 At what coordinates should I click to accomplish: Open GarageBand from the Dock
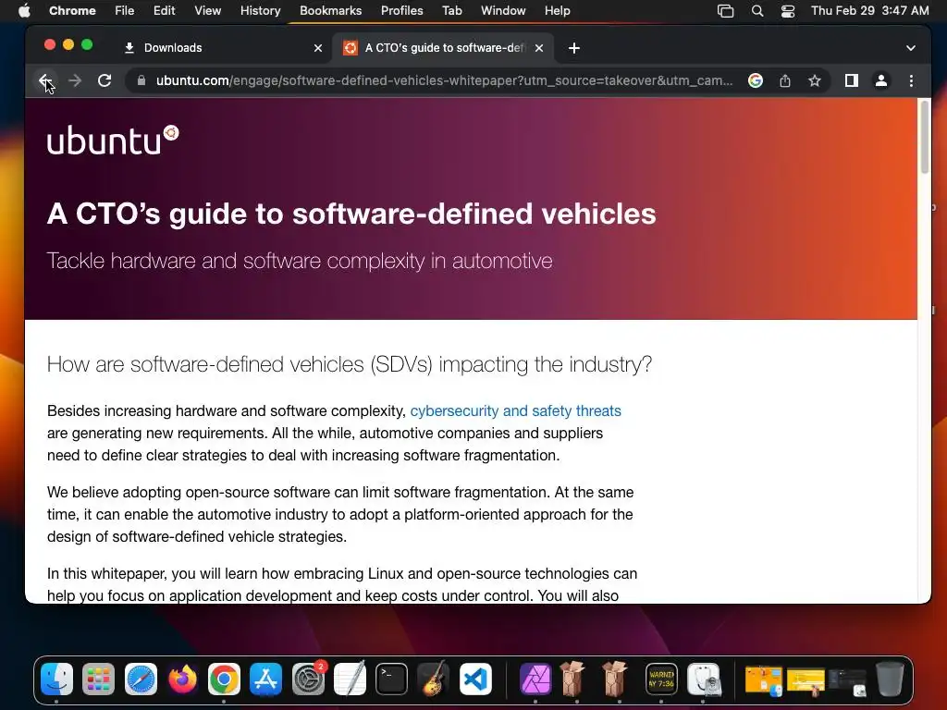coord(433,679)
